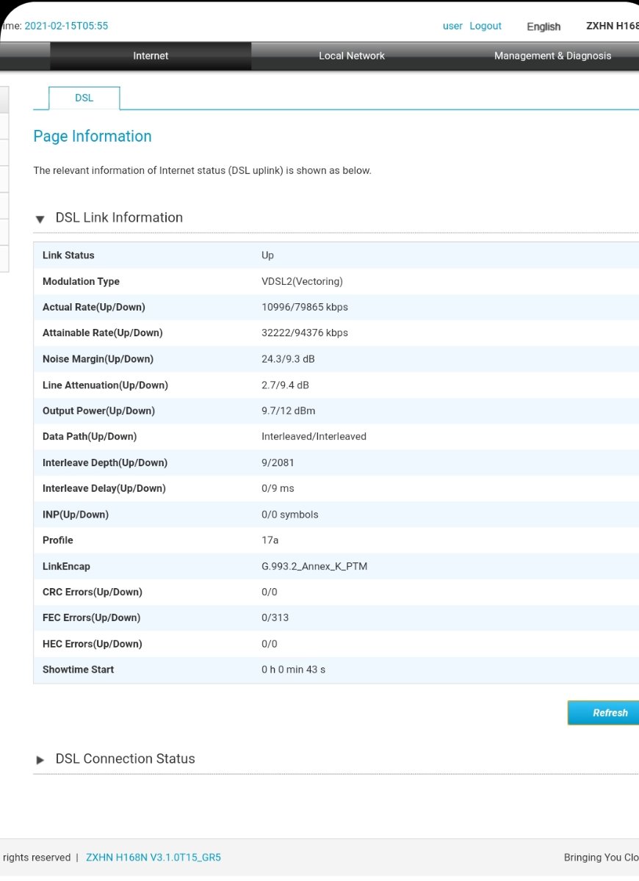Screen dimensions: 639x881
Task: Click the Page Information heading
Action: pos(93,136)
